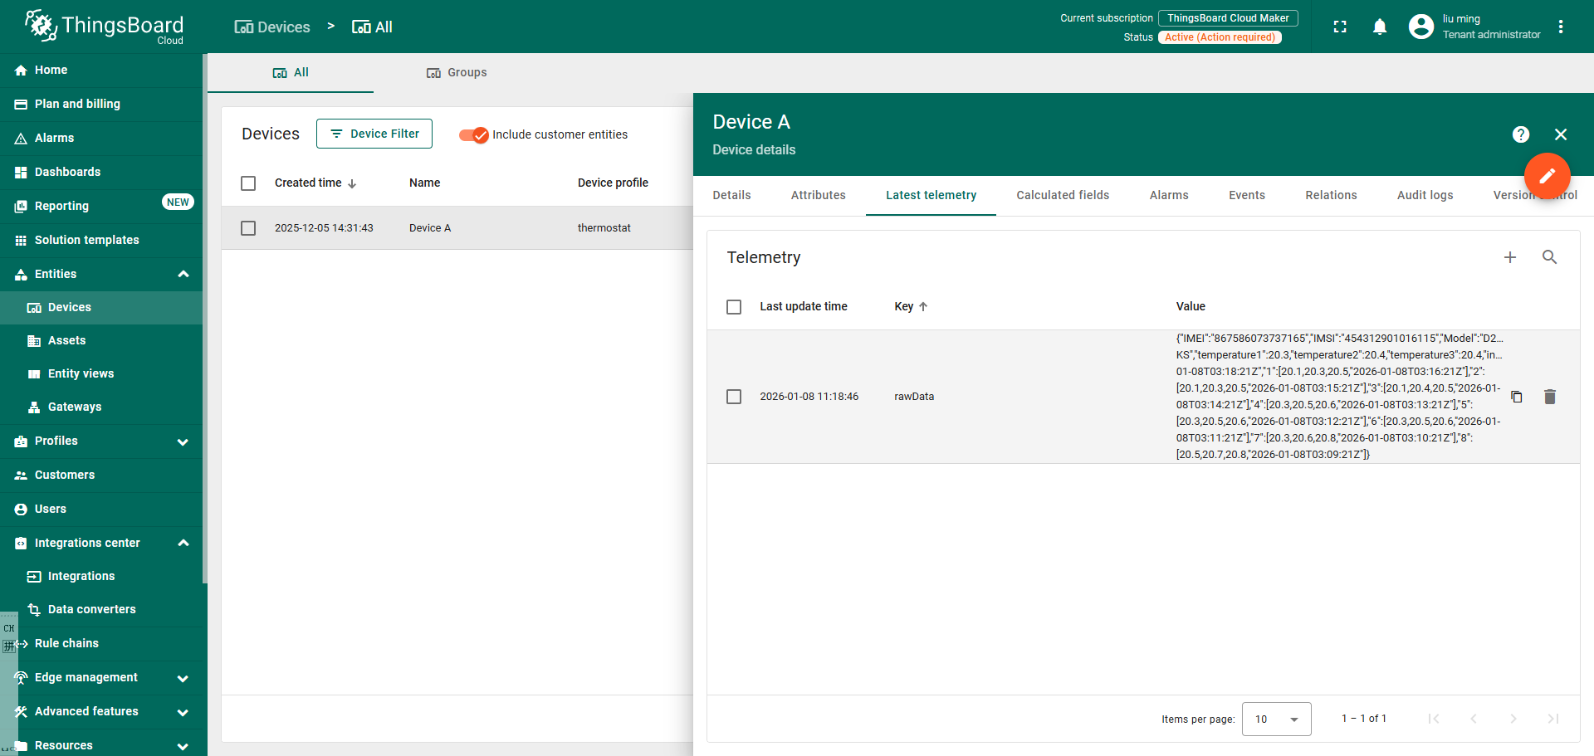Search telemetry with the magnifier icon

pos(1550,257)
